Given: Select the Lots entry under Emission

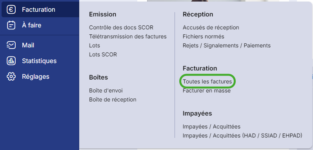Looking at the screenshot, I should pos(95,45).
